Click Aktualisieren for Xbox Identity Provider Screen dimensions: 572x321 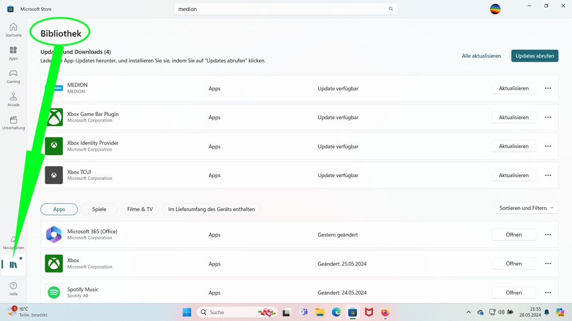514,146
